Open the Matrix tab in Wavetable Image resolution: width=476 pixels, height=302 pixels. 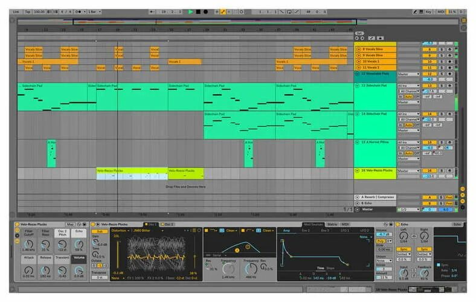click(x=332, y=225)
